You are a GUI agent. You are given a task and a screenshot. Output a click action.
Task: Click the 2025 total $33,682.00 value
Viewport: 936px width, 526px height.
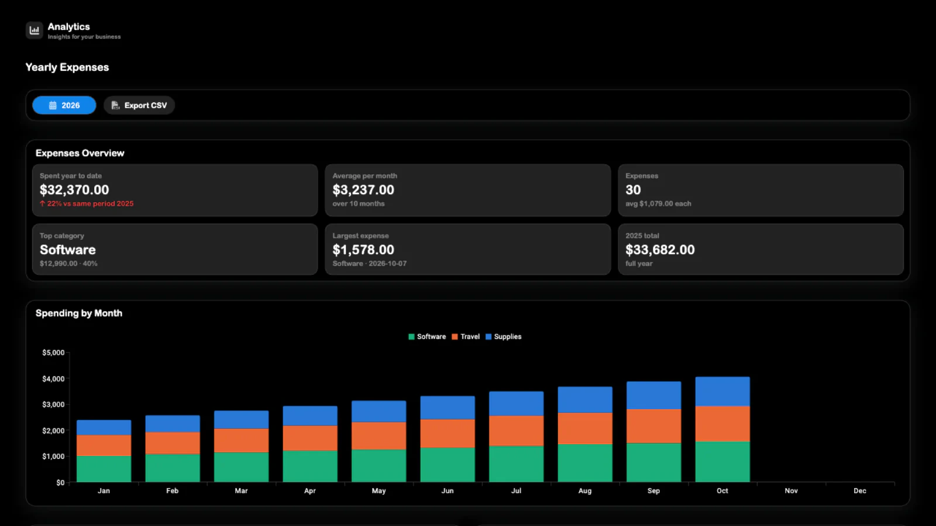point(660,250)
